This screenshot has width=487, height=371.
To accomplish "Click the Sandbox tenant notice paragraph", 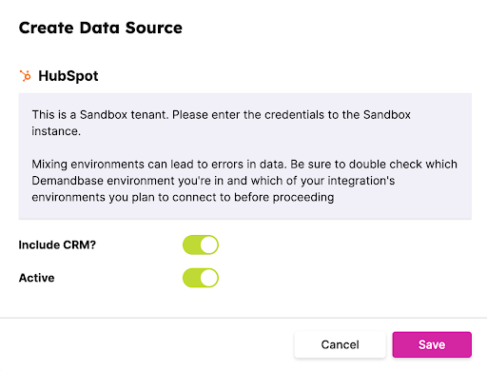I will click(221, 123).
